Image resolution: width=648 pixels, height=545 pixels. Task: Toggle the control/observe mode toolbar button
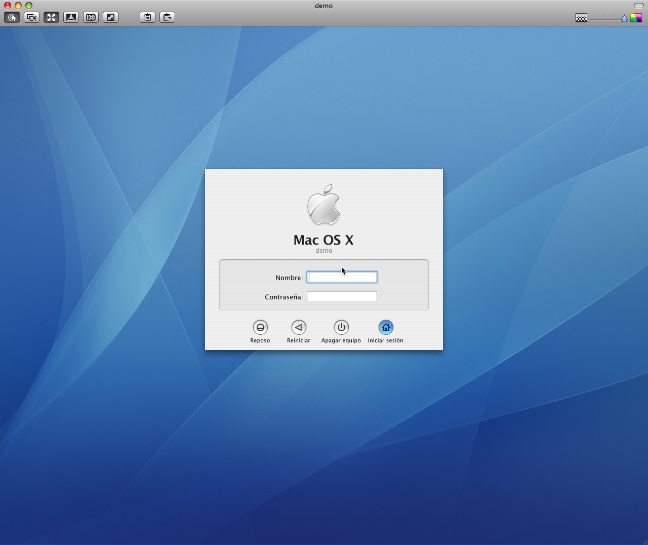(12, 17)
